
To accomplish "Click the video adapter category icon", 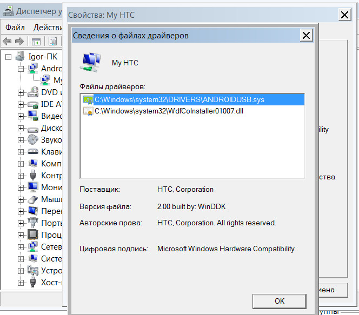I will (33, 116).
